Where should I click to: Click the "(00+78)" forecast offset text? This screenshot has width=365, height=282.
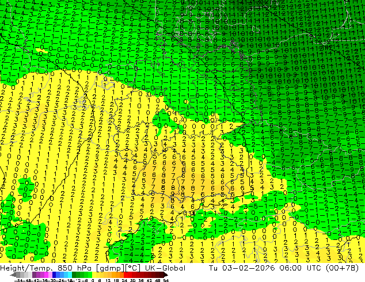coord(342,268)
